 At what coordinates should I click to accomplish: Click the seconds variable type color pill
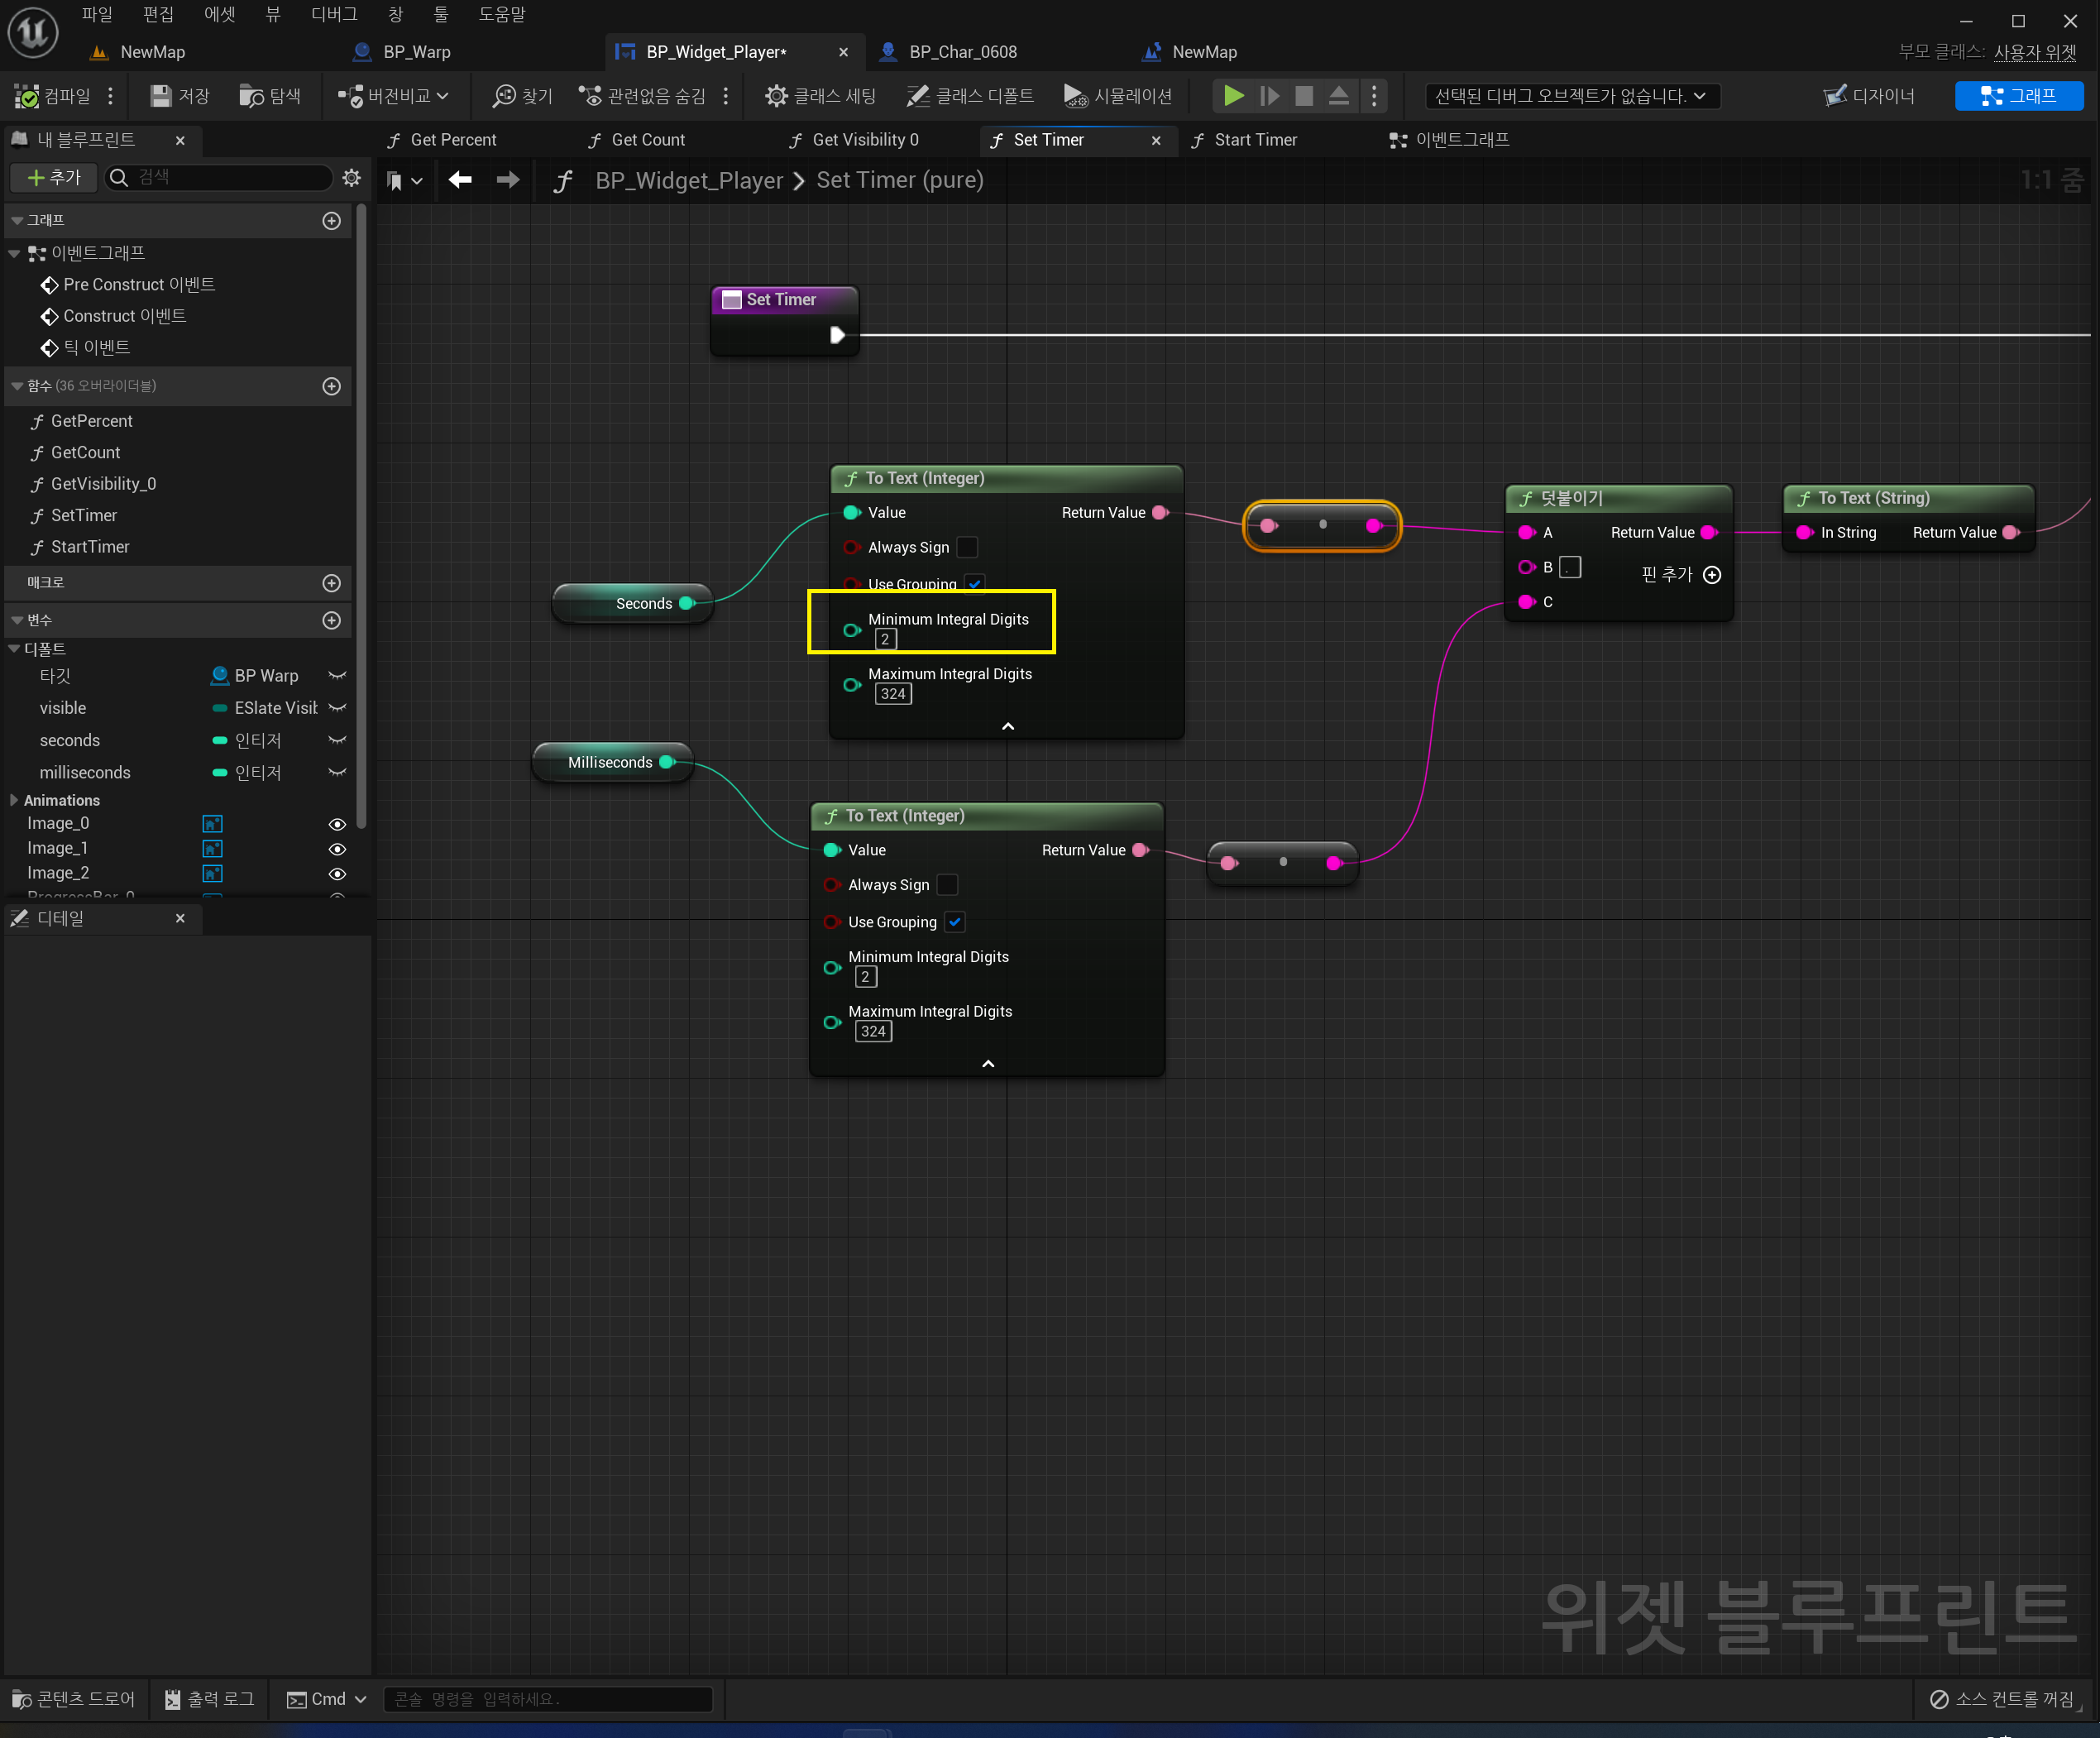pos(220,741)
